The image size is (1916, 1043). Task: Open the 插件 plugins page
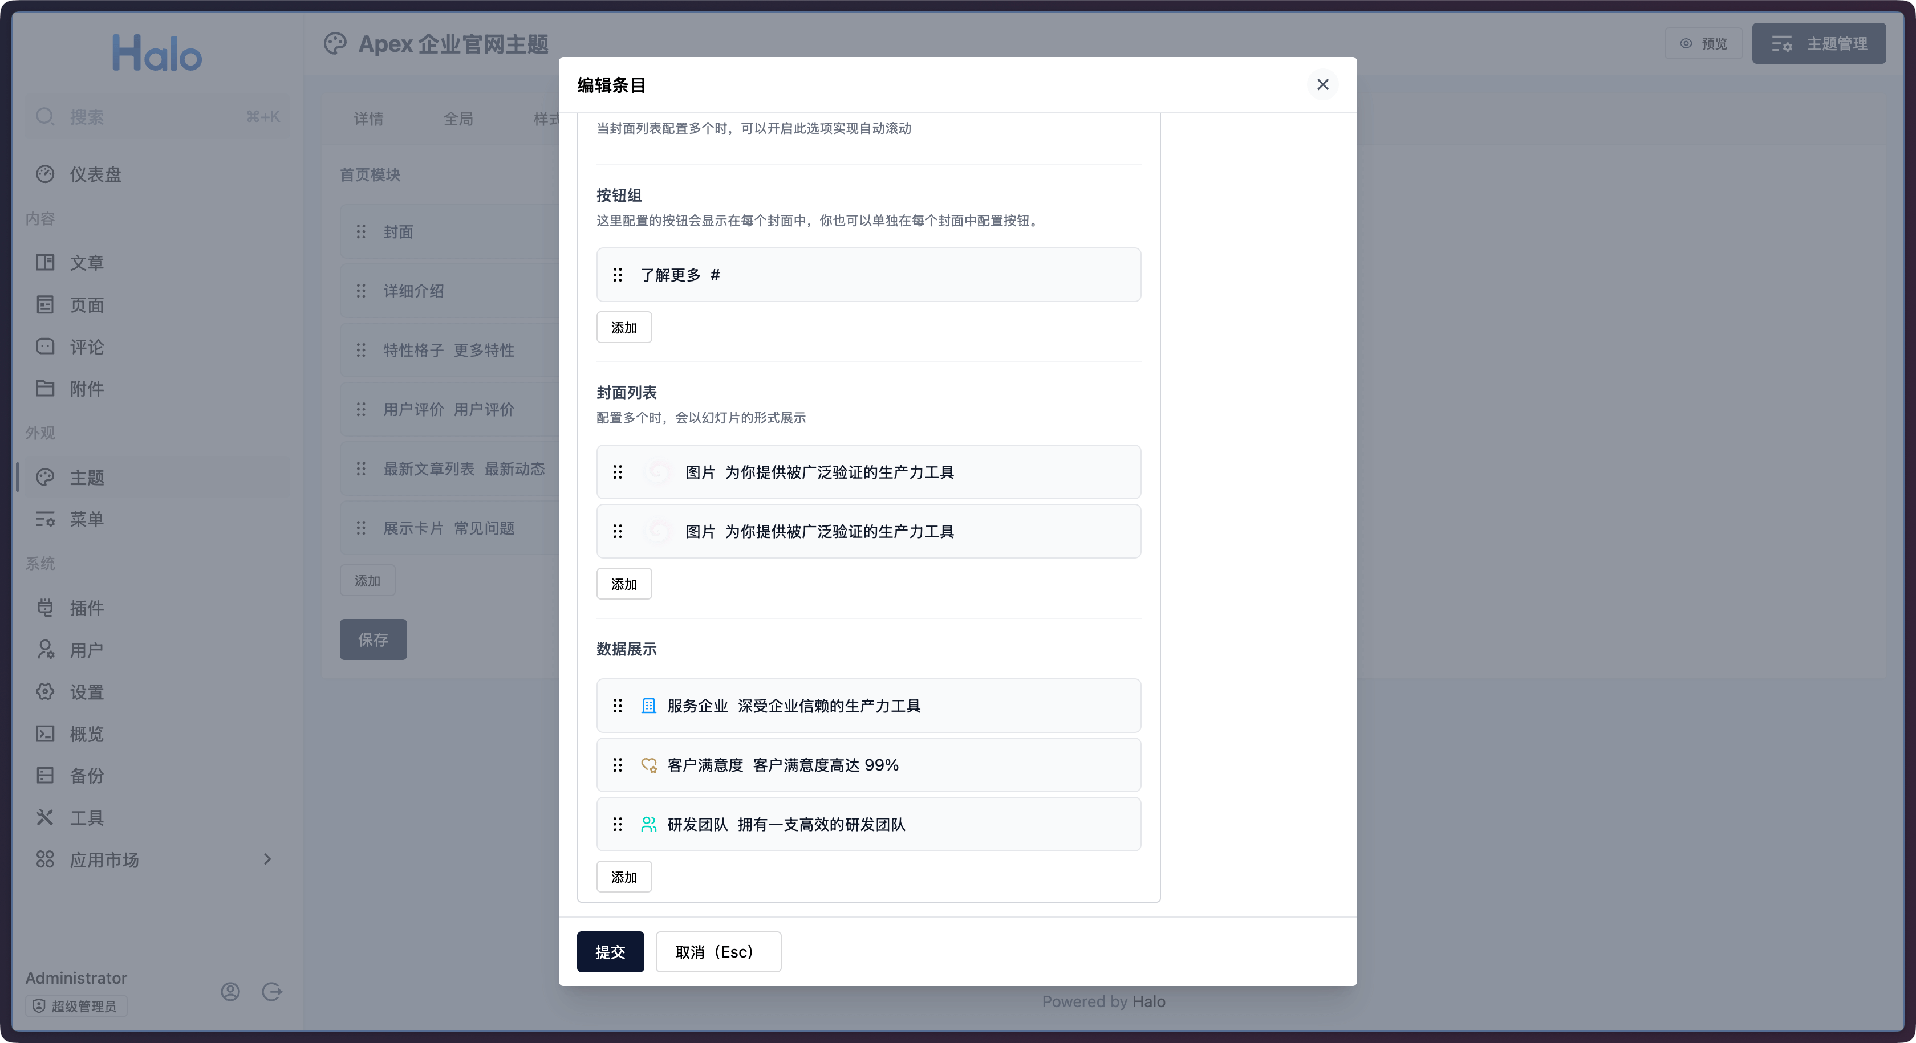tap(87, 608)
